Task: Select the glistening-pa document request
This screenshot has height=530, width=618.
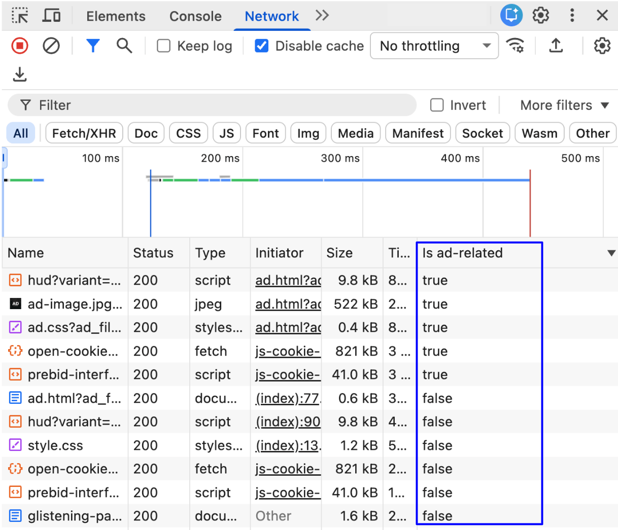Action: pos(310,516)
